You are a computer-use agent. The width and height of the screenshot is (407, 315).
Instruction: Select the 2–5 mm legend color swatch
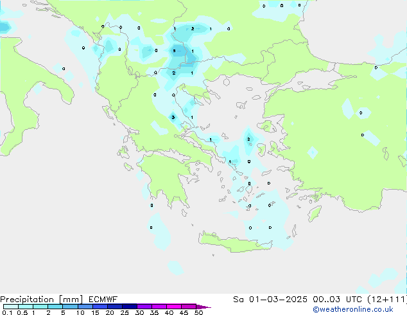point(55,307)
